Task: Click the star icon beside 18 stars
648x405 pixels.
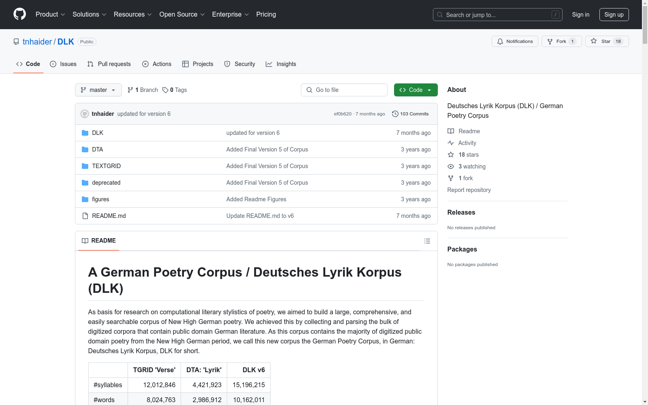Action: pos(451,155)
